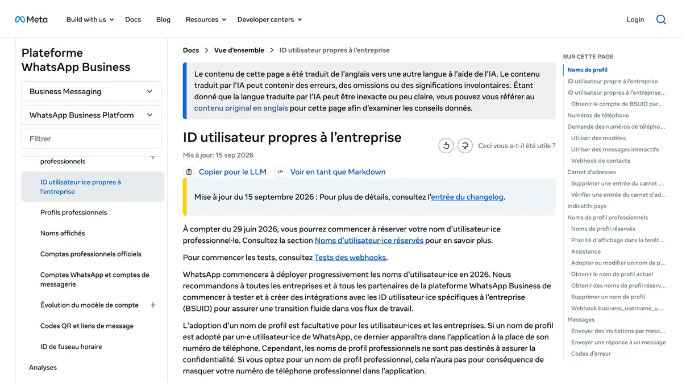Screen dimensions: 682x383
Task: Jump to Obtenir des noms de profil réservés
Action: tap(619, 285)
